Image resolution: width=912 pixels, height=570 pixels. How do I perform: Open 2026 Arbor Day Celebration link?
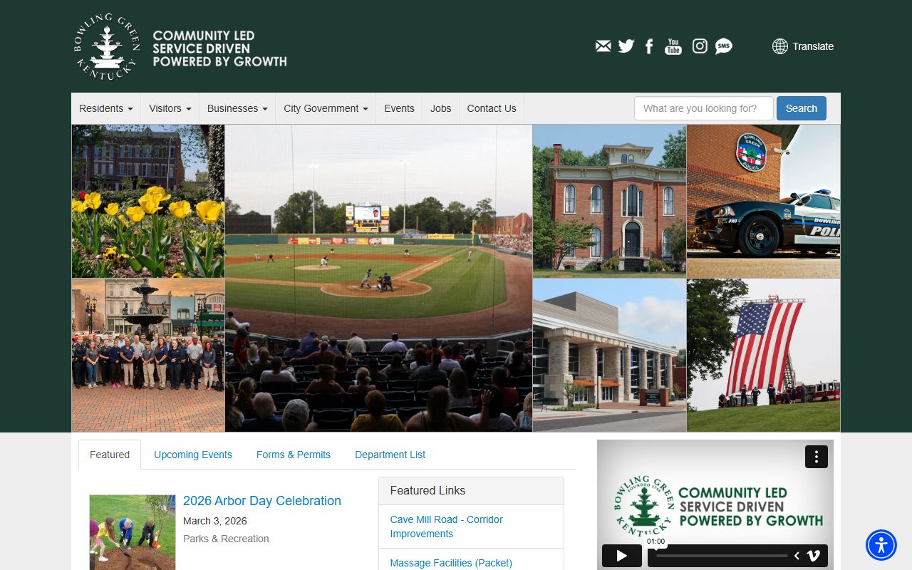coord(262,501)
